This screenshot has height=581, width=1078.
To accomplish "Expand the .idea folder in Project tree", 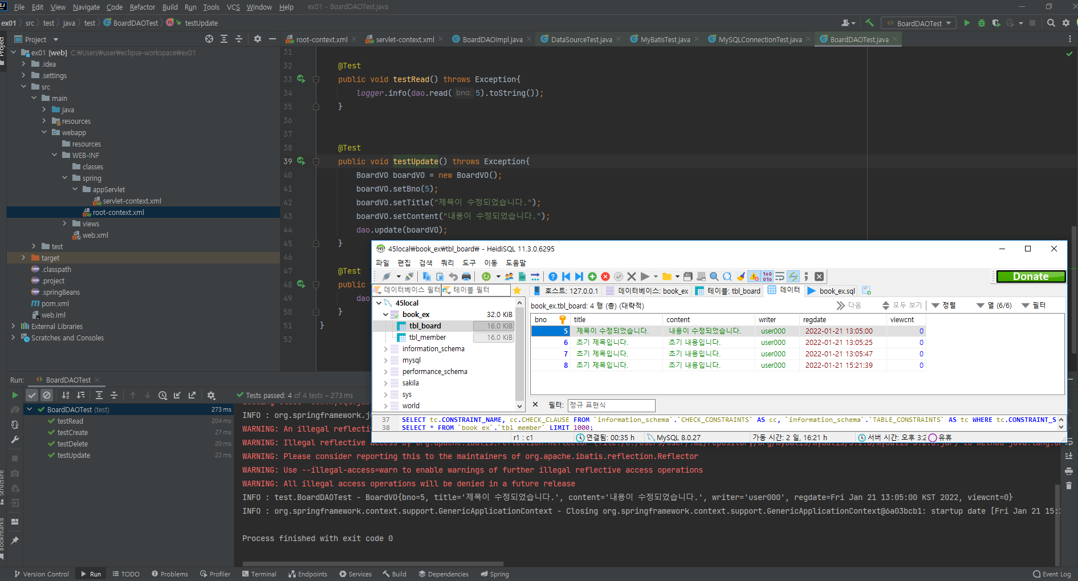I will 23,64.
